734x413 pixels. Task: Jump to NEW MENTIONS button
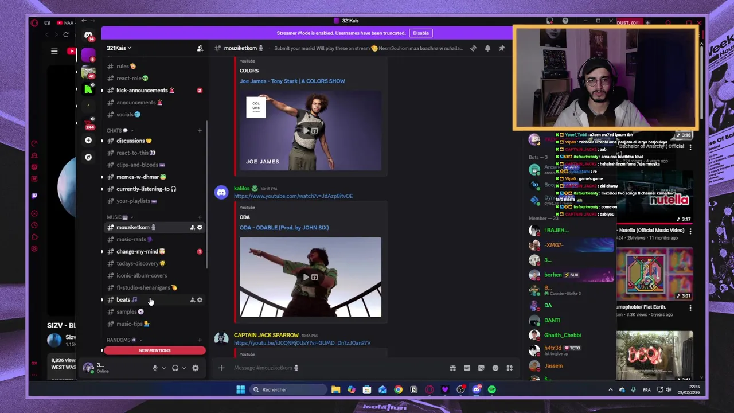pyautogui.click(x=155, y=350)
